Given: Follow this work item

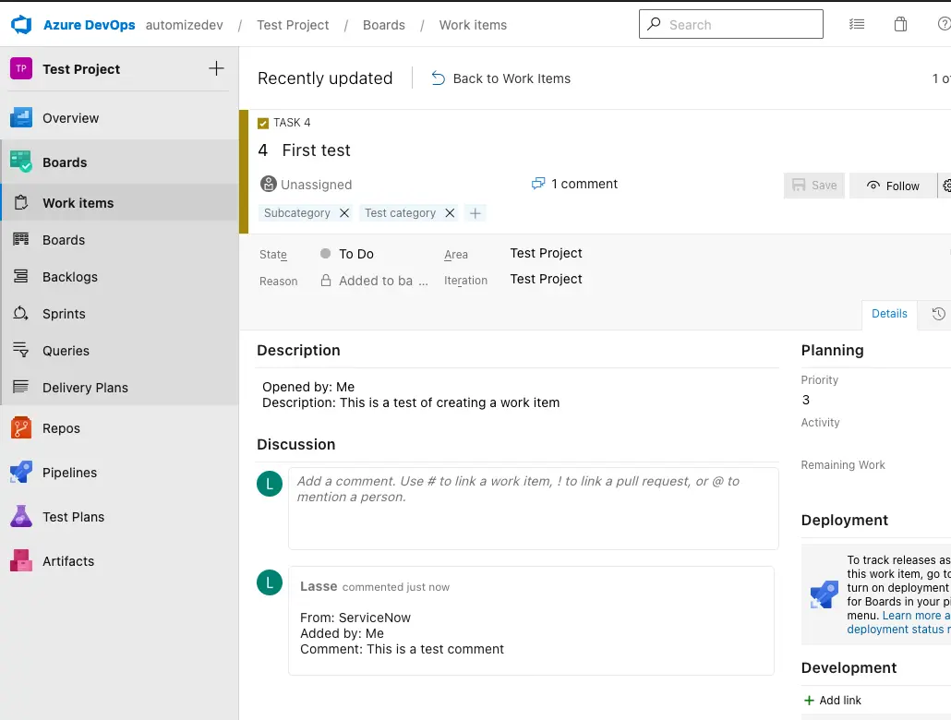Looking at the screenshot, I should pos(892,186).
